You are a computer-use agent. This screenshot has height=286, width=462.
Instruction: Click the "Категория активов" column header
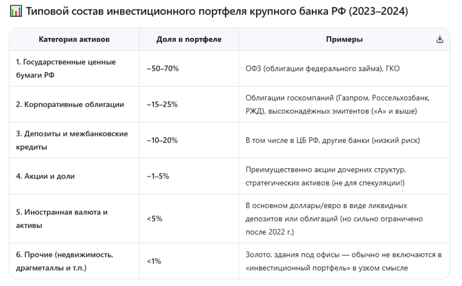point(74,39)
